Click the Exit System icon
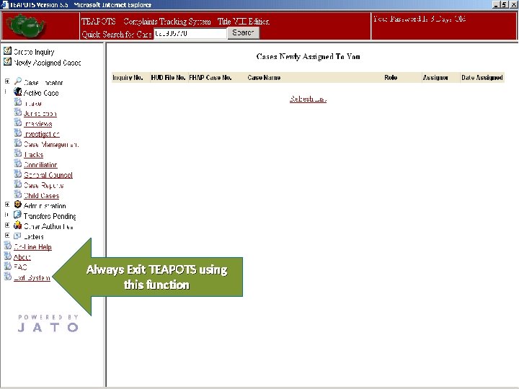The image size is (519, 389). [x=8, y=277]
